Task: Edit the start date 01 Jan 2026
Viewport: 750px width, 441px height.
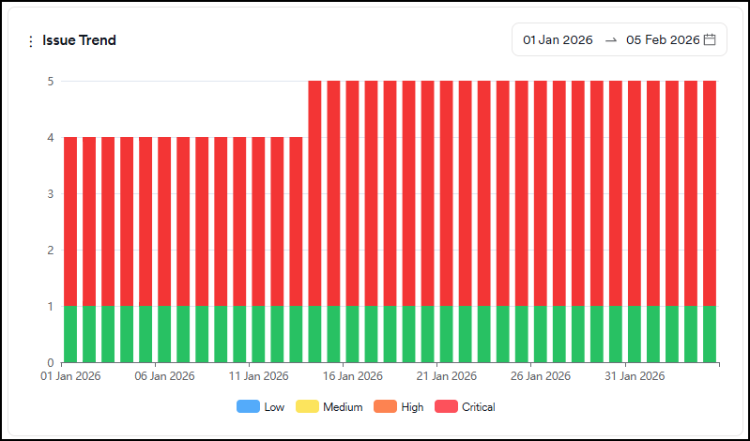Action: [558, 40]
